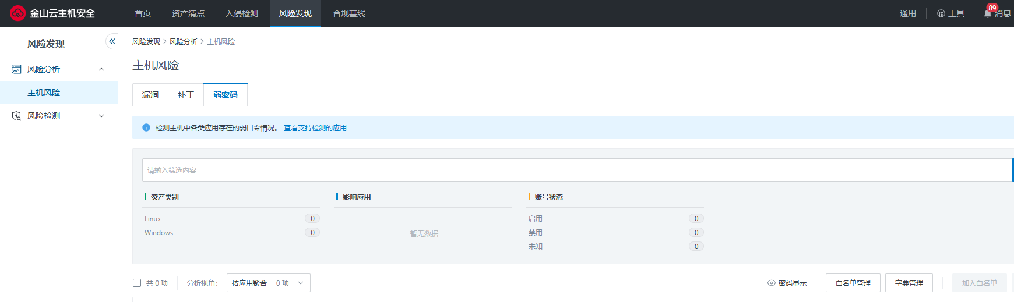Viewport: 1014px width, 302px height.
Task: Filter by Linux asset category
Action: pyautogui.click(x=153, y=219)
